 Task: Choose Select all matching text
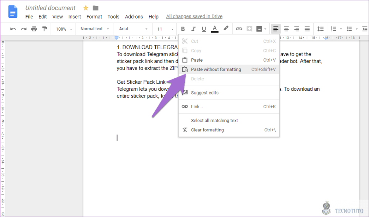tap(229, 121)
